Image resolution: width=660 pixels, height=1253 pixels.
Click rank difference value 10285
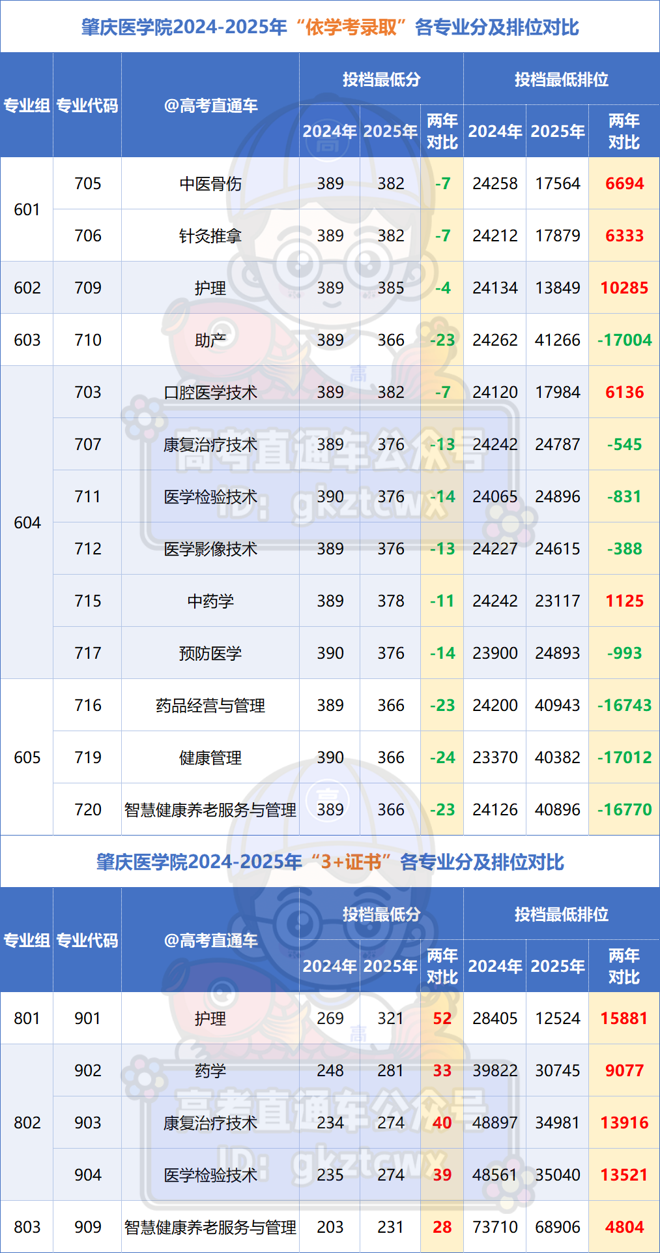[x=624, y=288]
